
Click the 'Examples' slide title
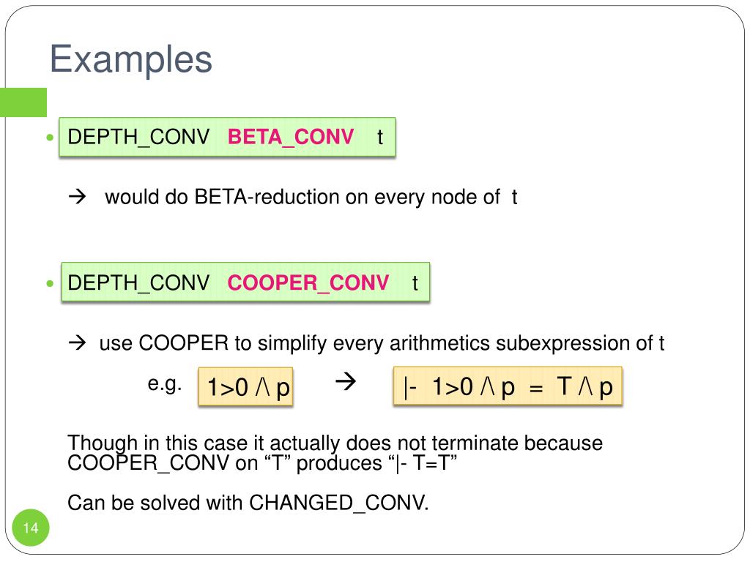(x=131, y=59)
